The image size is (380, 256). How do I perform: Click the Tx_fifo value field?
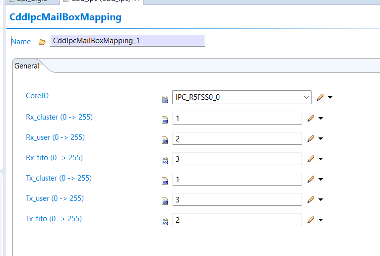click(x=237, y=220)
